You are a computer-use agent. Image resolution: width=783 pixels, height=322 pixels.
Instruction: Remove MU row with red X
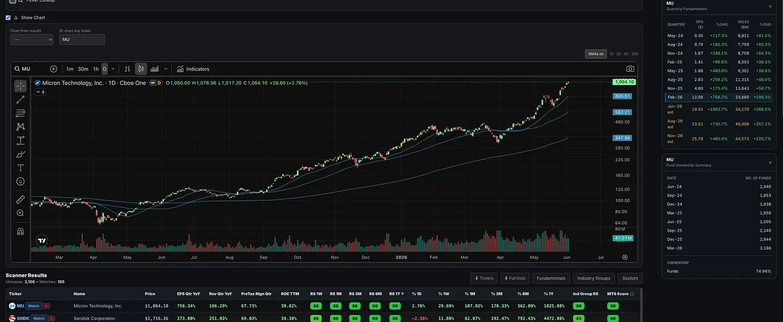click(x=46, y=306)
